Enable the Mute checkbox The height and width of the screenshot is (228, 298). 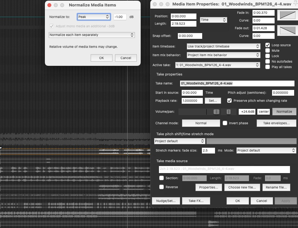point(268,50)
